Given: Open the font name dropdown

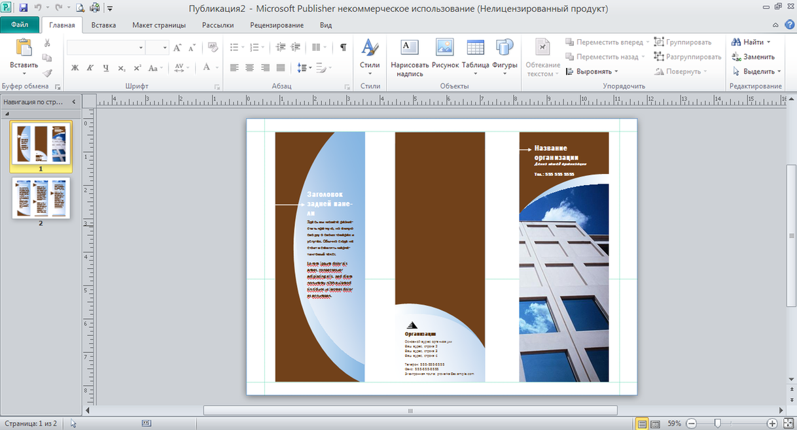Looking at the screenshot, I should click(x=141, y=48).
